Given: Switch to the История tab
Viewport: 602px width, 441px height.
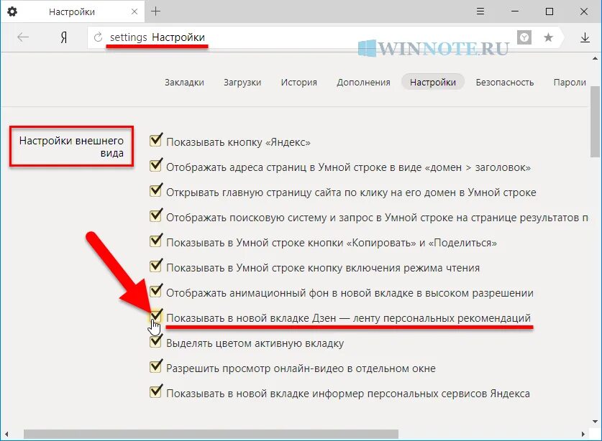Looking at the screenshot, I should tap(298, 83).
